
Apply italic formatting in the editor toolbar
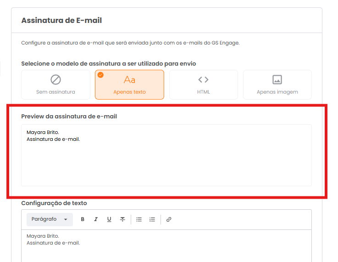[x=96, y=219]
